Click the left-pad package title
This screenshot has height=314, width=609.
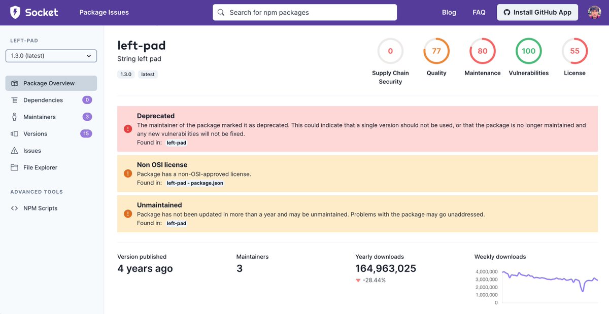point(142,45)
